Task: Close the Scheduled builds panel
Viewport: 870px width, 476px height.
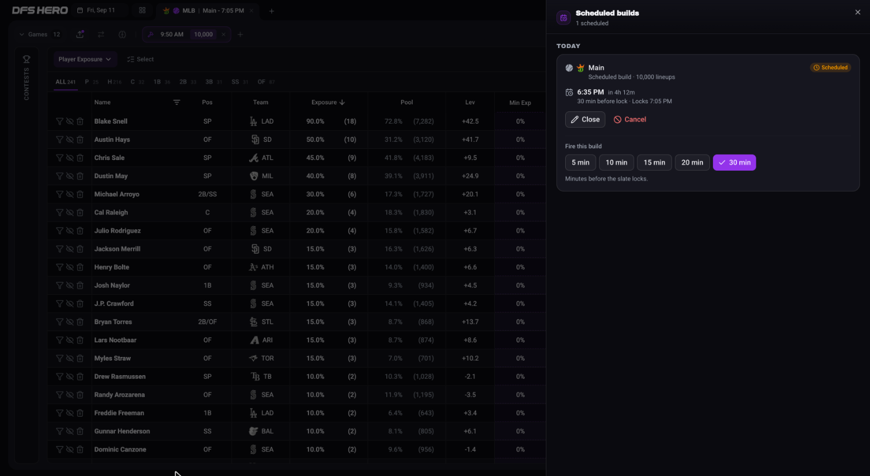Action: pyautogui.click(x=858, y=12)
